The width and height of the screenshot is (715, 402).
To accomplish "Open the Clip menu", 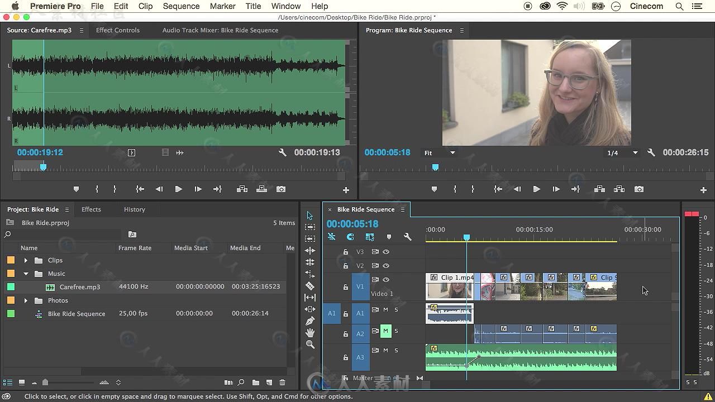I will [x=145, y=6].
